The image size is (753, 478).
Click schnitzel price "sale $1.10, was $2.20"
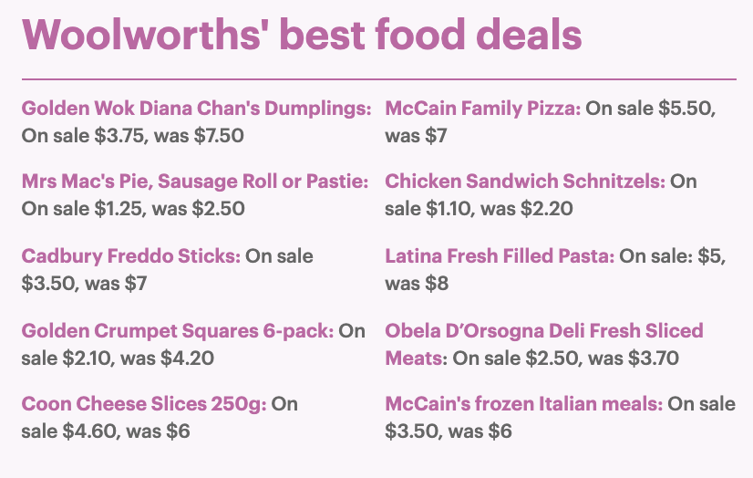pos(479,209)
